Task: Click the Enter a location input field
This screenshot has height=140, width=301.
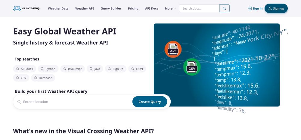Action: pyautogui.click(x=74, y=102)
